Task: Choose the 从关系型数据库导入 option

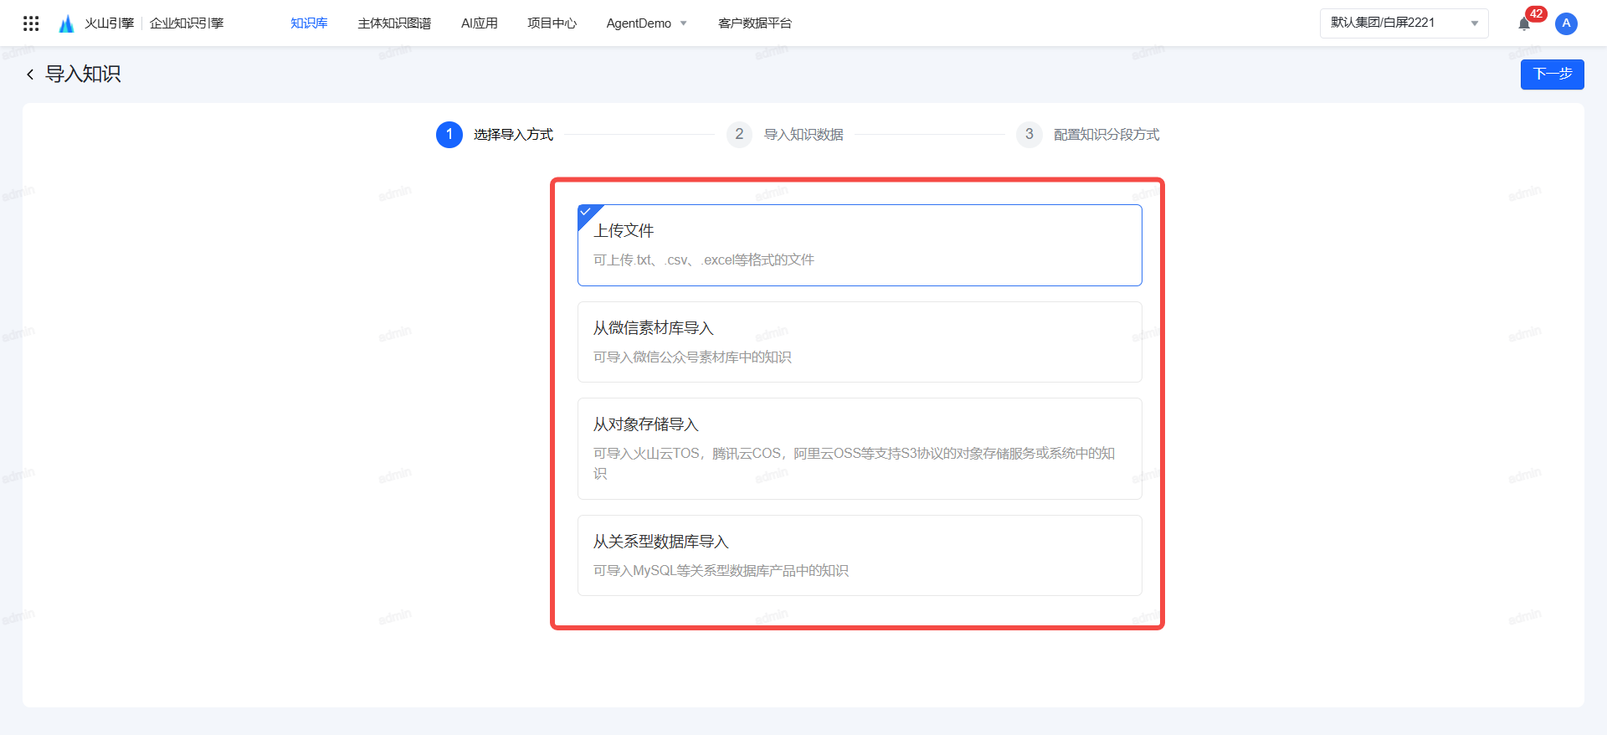Action: click(860, 555)
